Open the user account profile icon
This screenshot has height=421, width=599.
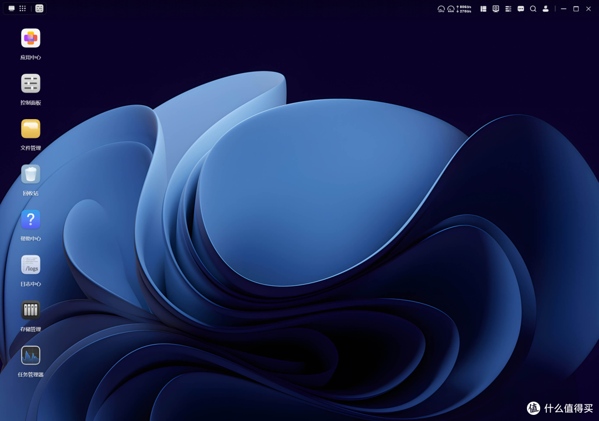coord(546,9)
